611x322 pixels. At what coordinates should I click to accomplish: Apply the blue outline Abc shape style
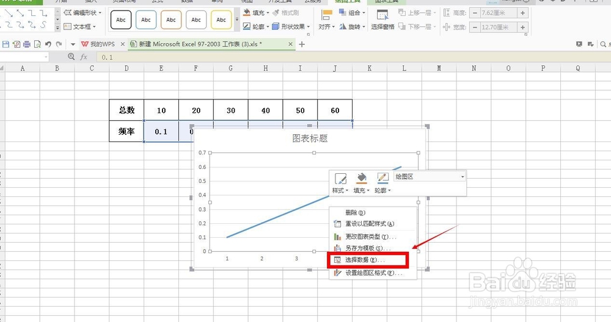[146, 20]
